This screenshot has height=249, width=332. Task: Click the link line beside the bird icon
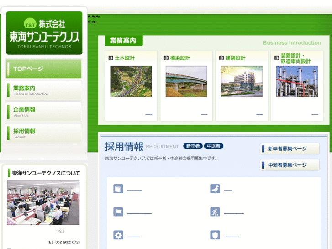point(228,191)
